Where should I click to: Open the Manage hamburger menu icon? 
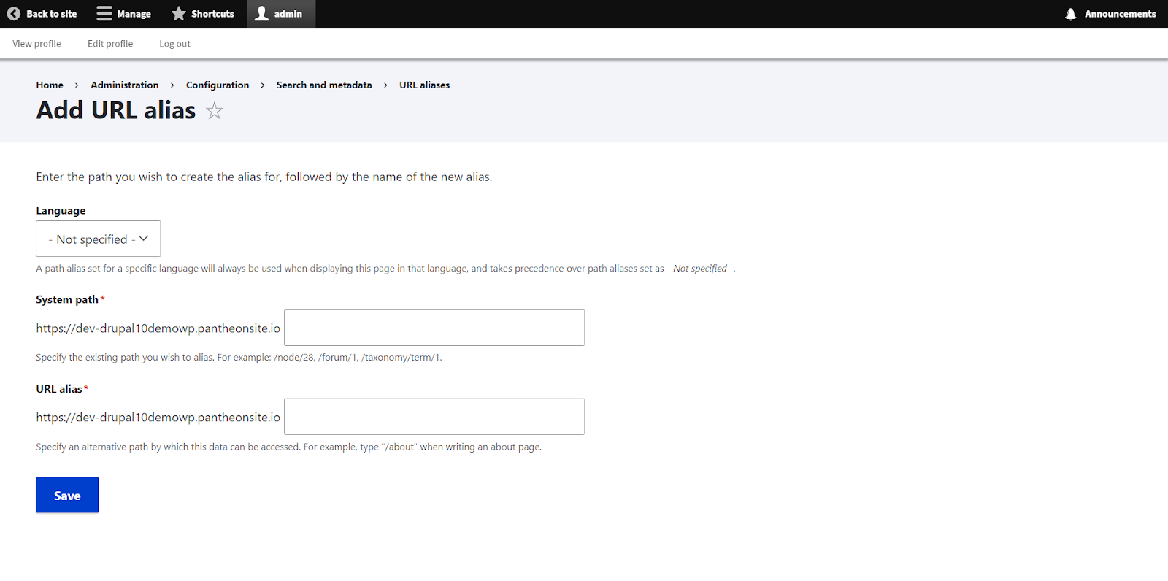coord(104,14)
